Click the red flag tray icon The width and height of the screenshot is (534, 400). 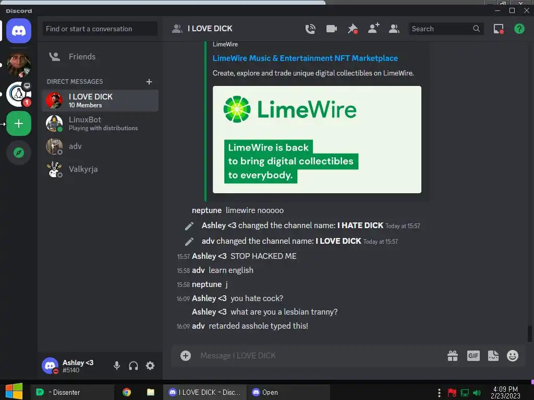click(452, 393)
